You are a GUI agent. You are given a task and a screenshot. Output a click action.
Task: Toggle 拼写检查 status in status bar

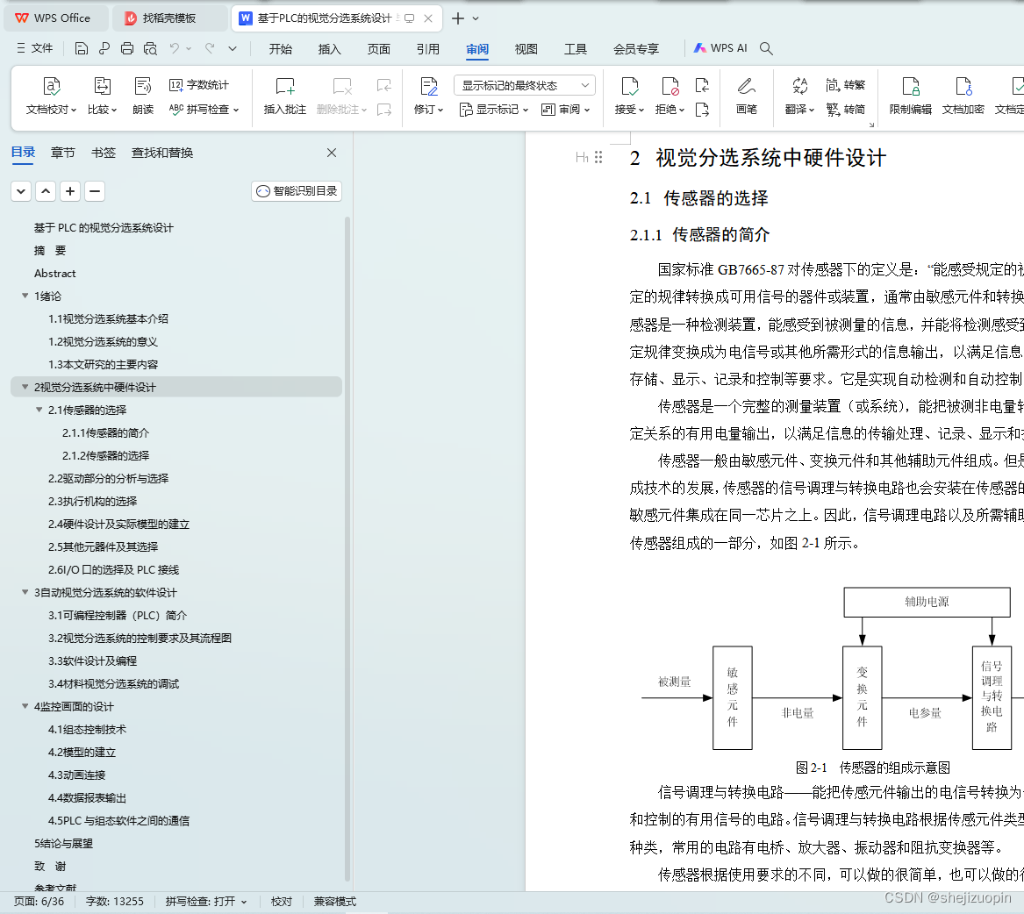[x=205, y=902]
